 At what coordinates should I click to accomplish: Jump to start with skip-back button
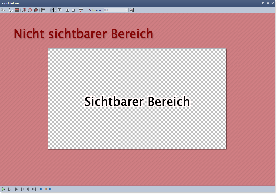pos(17,189)
